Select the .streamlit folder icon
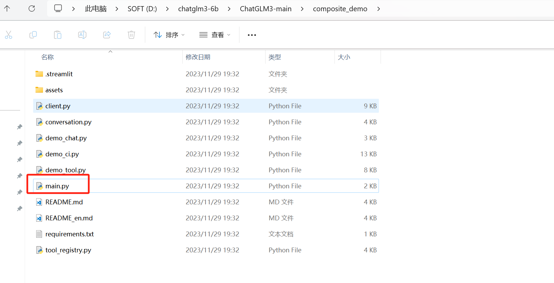Image resolution: width=554 pixels, height=283 pixels. pos(39,74)
